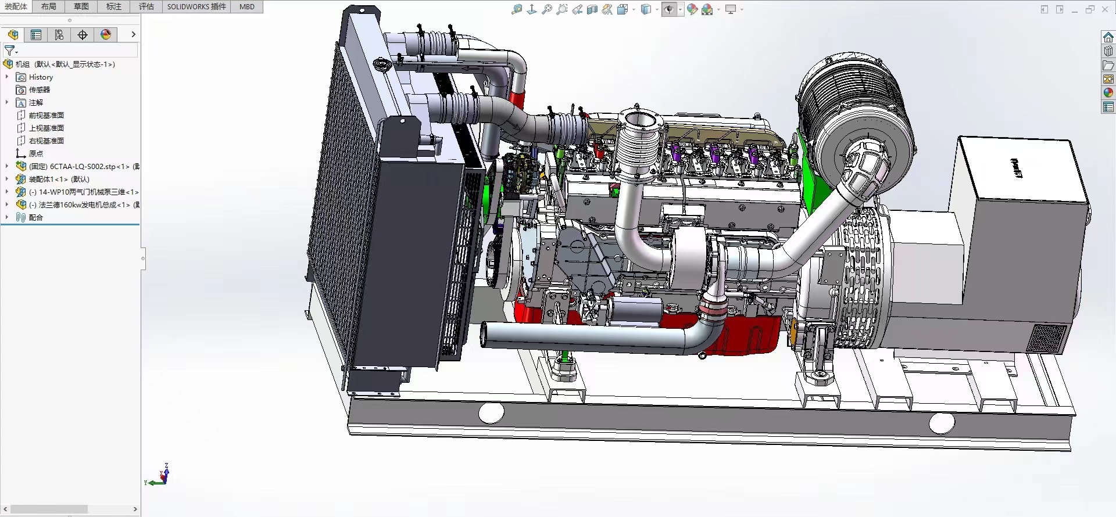Click the View Orientation cube icon
The height and width of the screenshot is (517, 1116).
(x=623, y=9)
